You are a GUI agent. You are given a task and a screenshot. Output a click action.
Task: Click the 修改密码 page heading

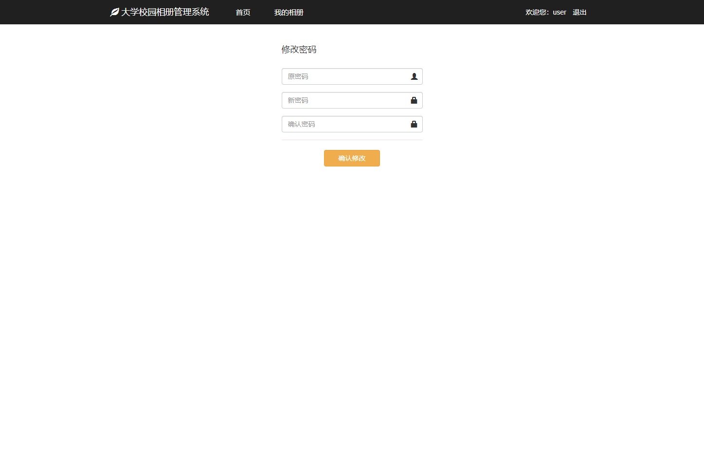coord(298,49)
